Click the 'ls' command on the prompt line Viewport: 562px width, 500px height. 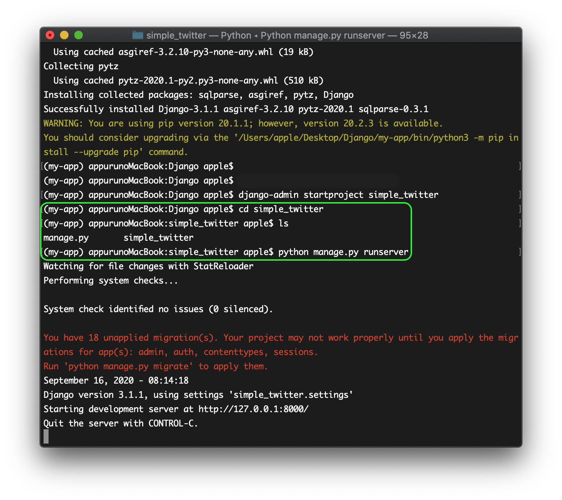tap(283, 224)
